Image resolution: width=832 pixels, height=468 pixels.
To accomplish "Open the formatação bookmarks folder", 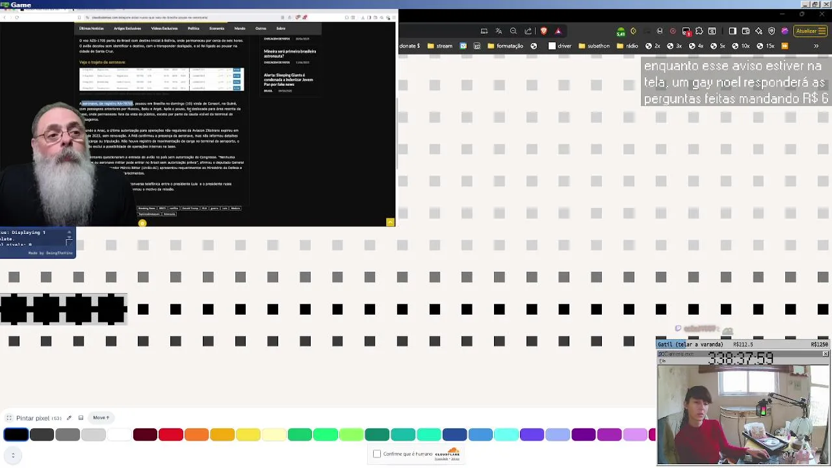I will tap(504, 46).
